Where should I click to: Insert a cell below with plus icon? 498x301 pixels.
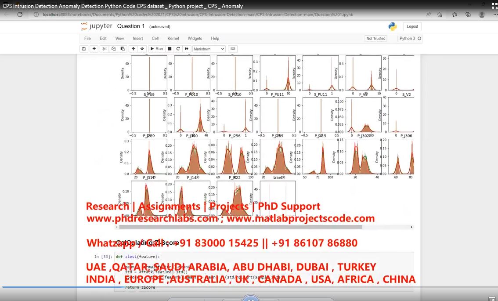click(94, 49)
